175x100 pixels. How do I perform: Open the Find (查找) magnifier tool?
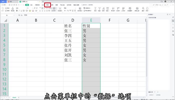(143, 8)
